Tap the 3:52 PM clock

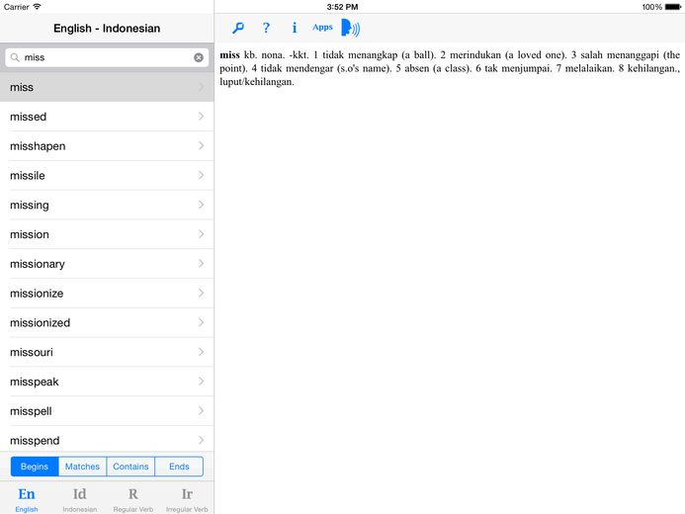tap(342, 7)
